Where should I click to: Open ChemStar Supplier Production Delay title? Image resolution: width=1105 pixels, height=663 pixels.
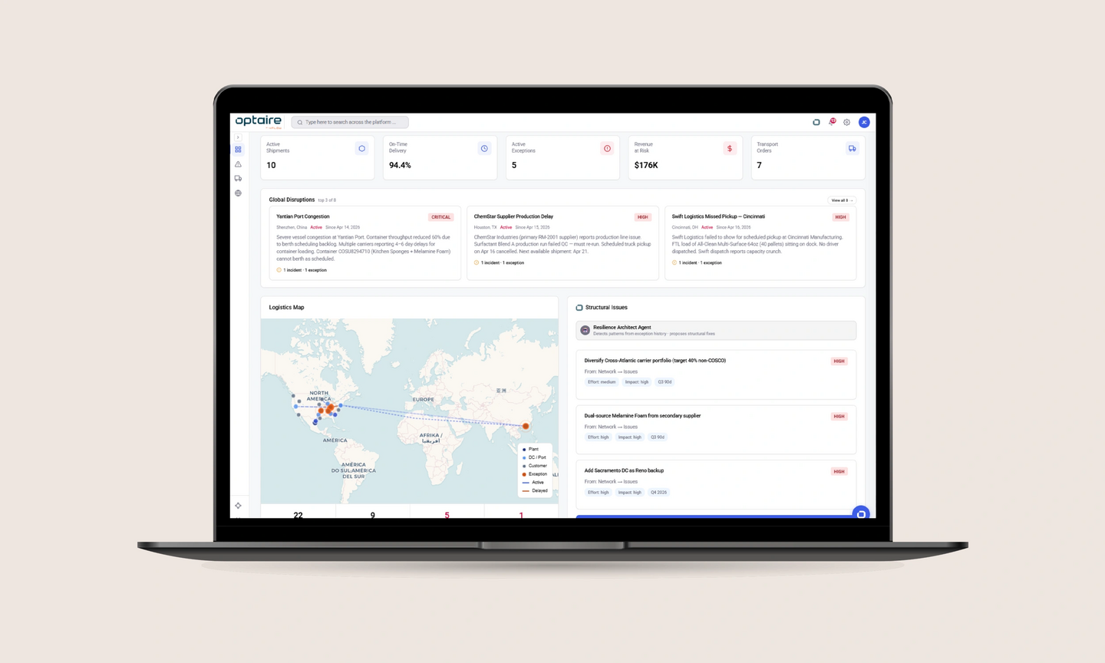pos(513,216)
